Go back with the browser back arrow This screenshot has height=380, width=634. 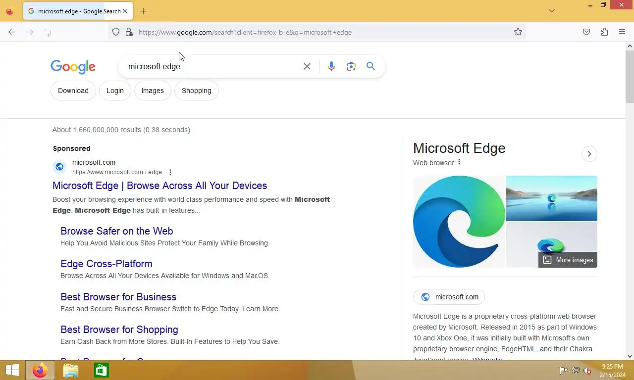tap(12, 32)
